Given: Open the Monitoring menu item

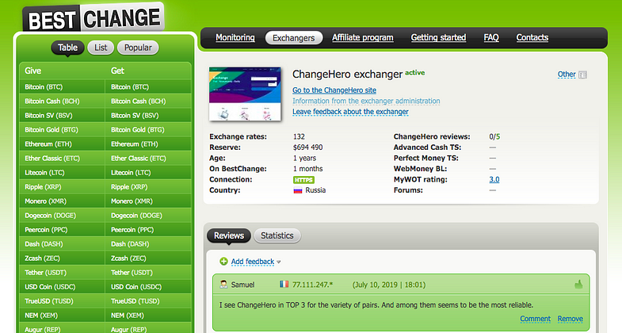Looking at the screenshot, I should [x=235, y=38].
